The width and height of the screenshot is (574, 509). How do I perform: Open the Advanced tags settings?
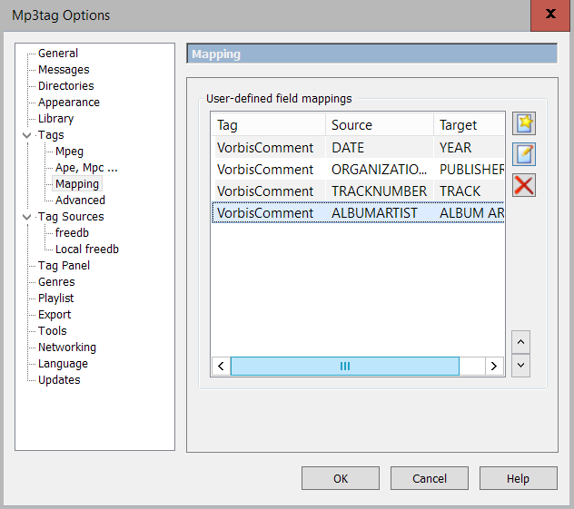point(80,201)
